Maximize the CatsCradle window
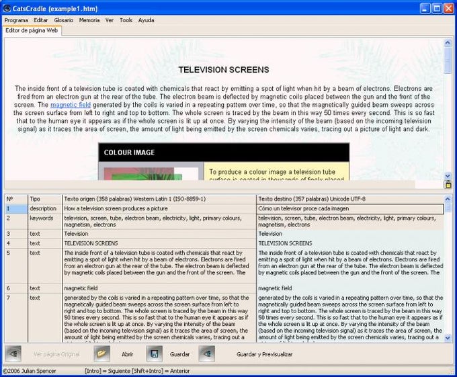Screen dimensions: 457x377 pyautogui.click(x=437, y=9)
